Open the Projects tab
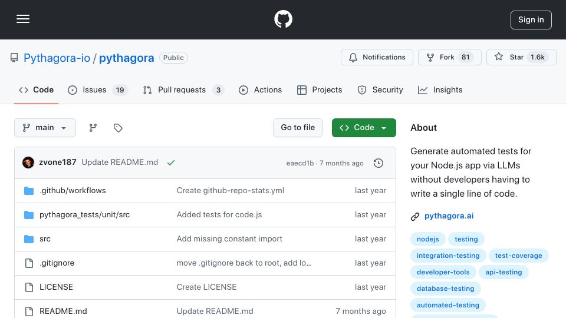The height and width of the screenshot is (318, 566). (x=320, y=90)
